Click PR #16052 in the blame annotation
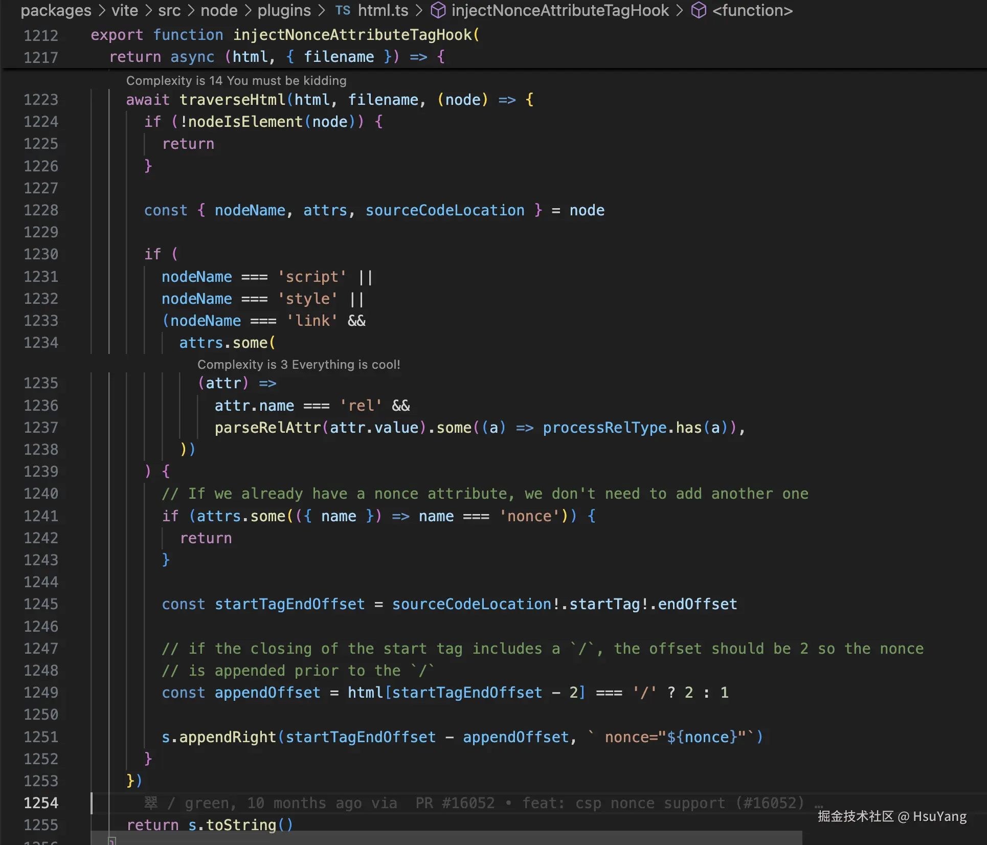This screenshot has width=987, height=845. [455, 803]
